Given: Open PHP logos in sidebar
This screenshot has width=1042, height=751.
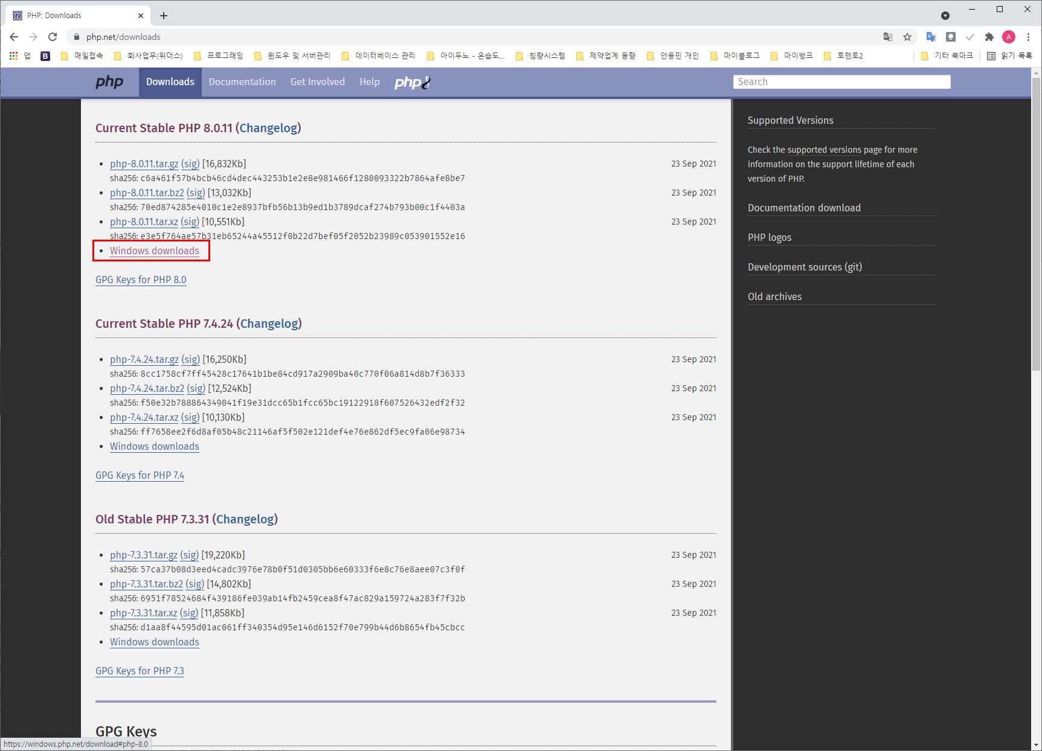Looking at the screenshot, I should click(770, 237).
